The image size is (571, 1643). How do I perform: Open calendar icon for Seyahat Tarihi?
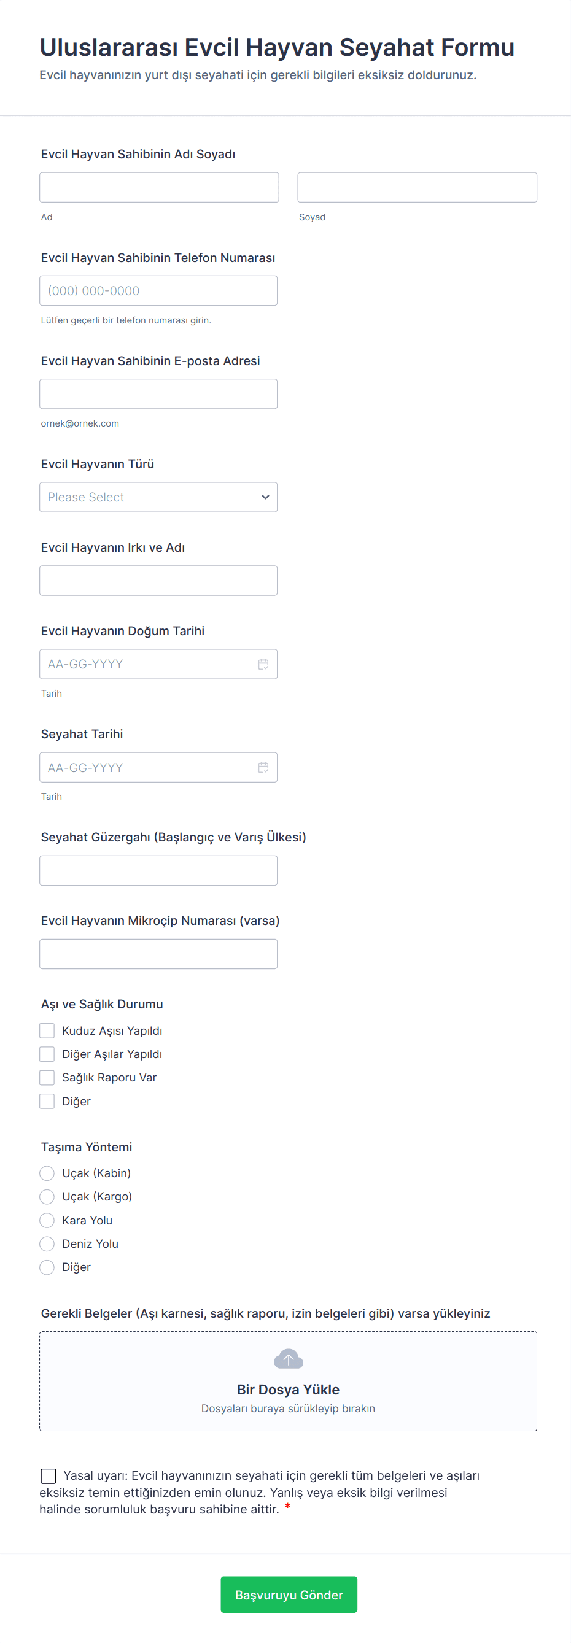click(263, 767)
